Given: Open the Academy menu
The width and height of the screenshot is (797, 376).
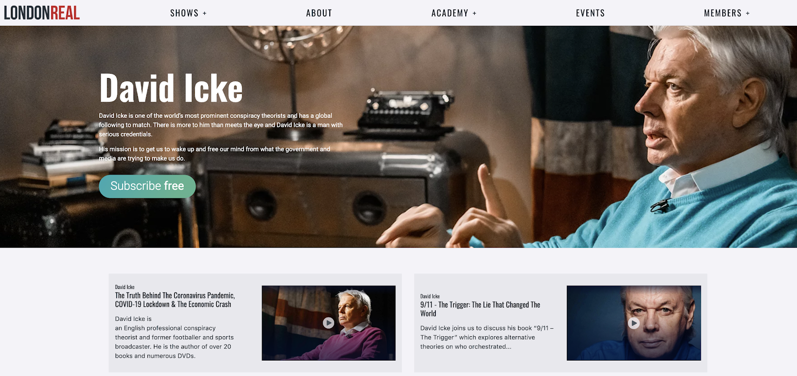Looking at the screenshot, I should (450, 13).
